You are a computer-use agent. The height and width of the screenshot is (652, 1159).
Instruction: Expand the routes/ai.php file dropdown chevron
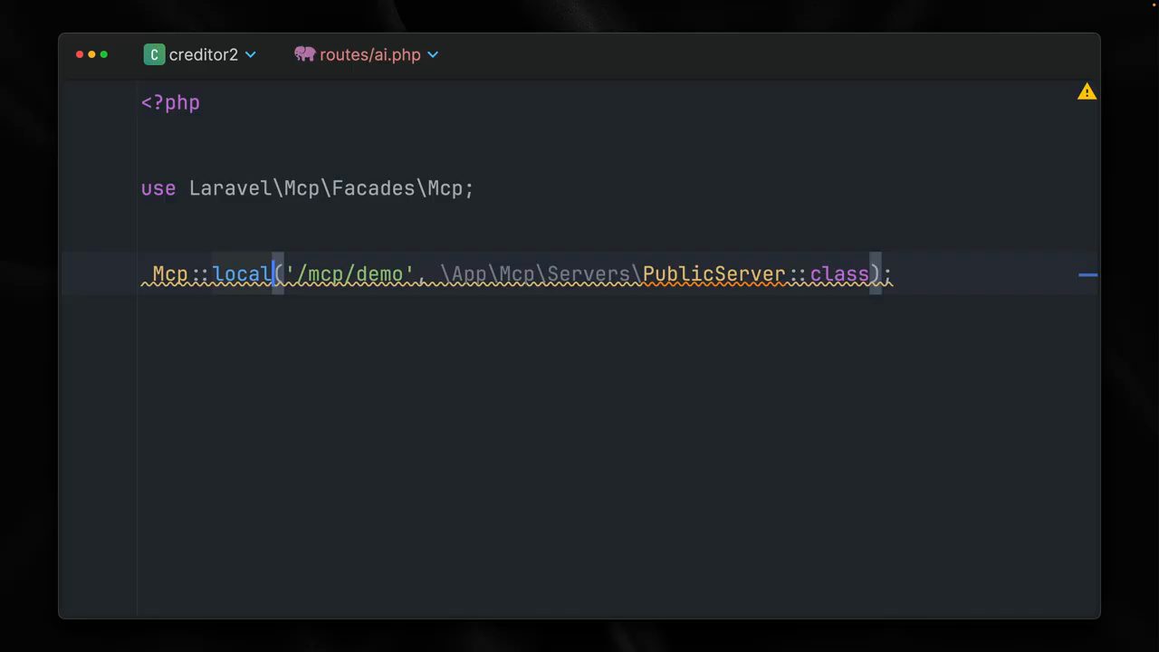click(433, 54)
